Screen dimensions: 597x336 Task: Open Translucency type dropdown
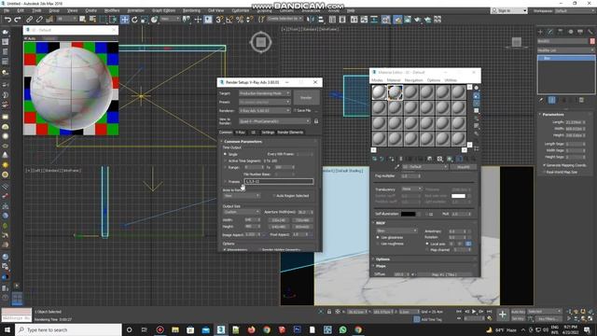pyautogui.click(x=412, y=189)
